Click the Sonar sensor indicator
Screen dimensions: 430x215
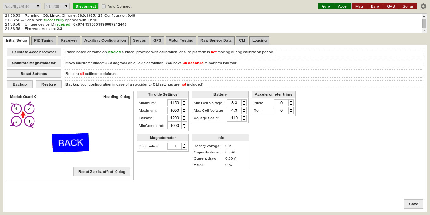coord(408,6)
